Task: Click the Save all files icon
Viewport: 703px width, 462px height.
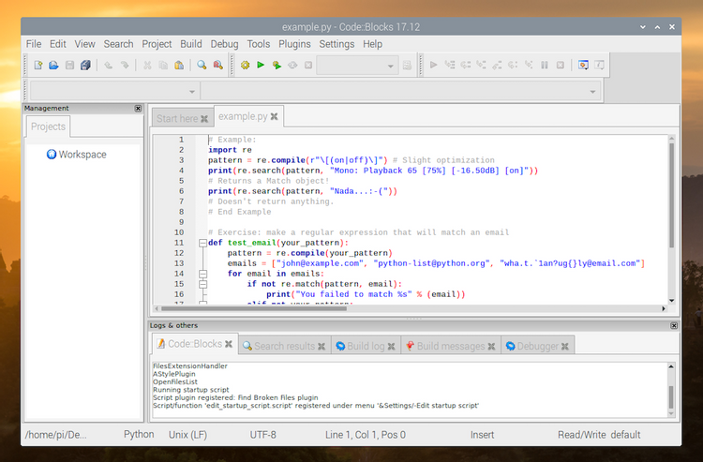Action: (x=85, y=66)
